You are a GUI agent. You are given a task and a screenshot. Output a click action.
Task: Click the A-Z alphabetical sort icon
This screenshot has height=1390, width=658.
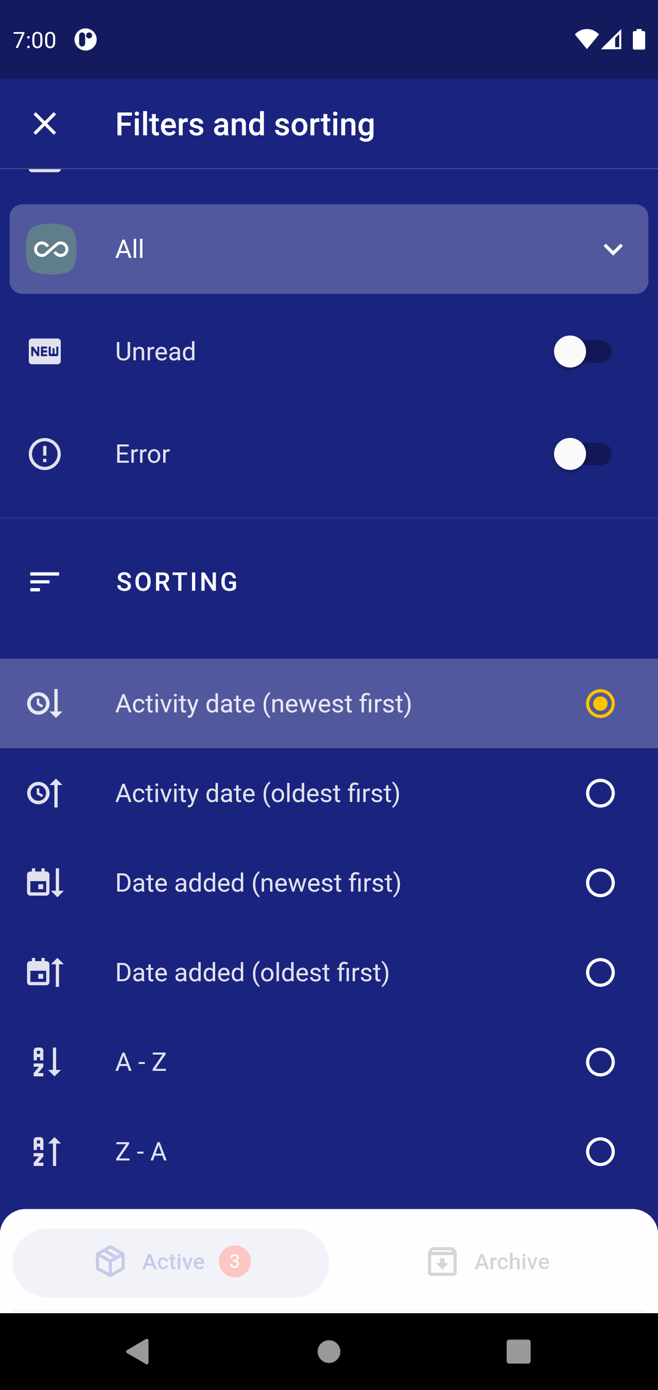pyautogui.click(x=46, y=1062)
